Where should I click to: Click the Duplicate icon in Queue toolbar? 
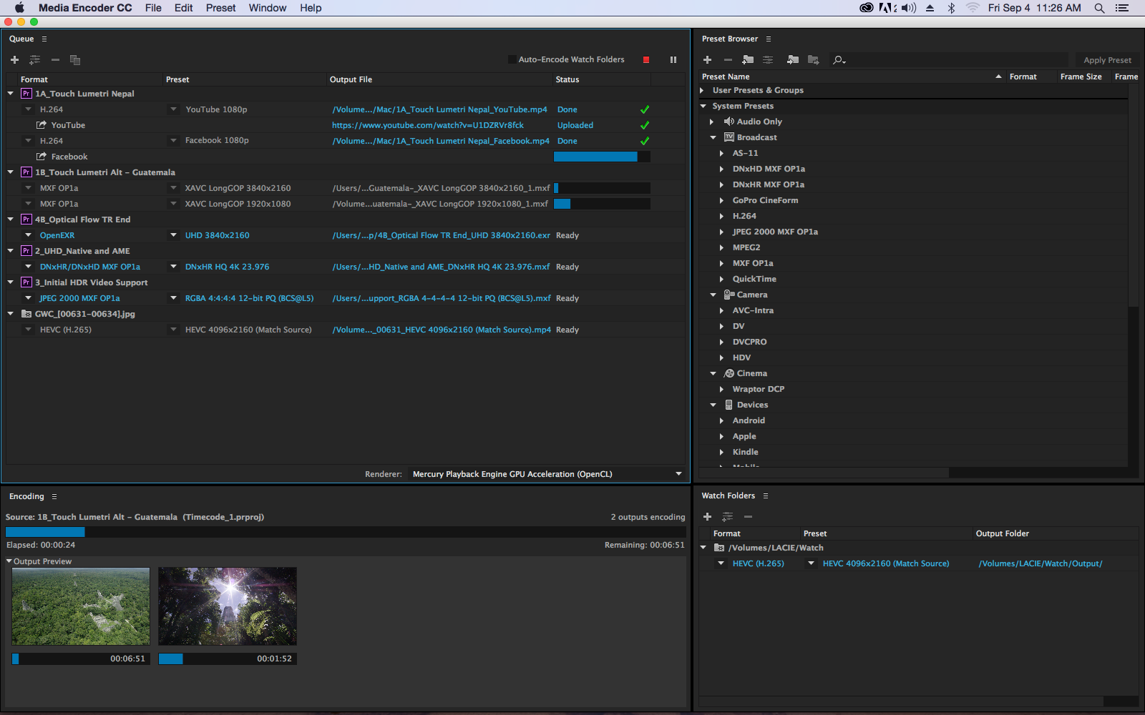[x=75, y=60]
